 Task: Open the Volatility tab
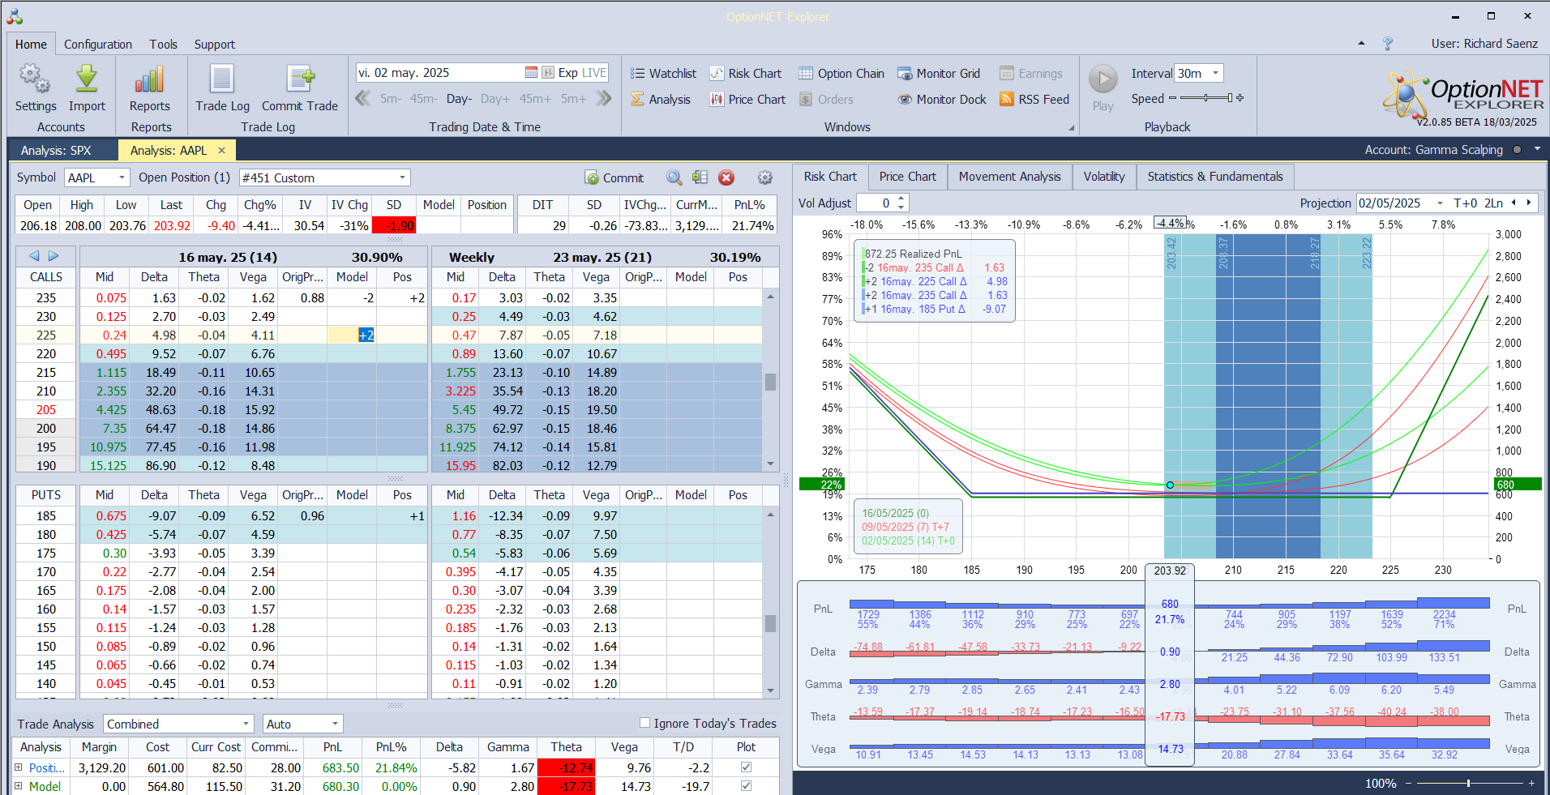point(1104,177)
